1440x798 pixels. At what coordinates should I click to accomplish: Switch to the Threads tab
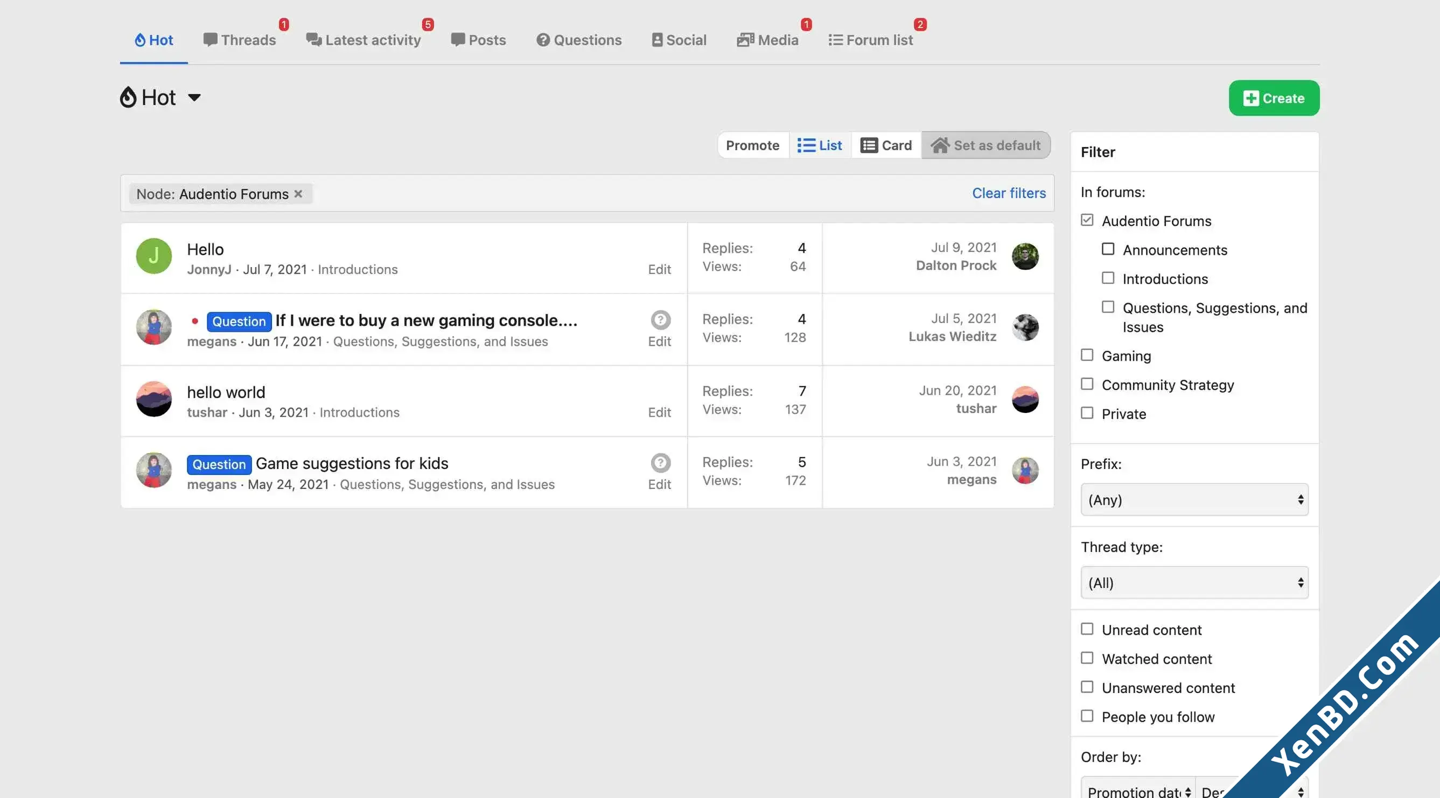point(240,40)
